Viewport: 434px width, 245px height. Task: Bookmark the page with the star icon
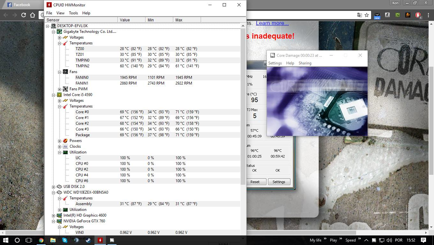pyautogui.click(x=367, y=15)
